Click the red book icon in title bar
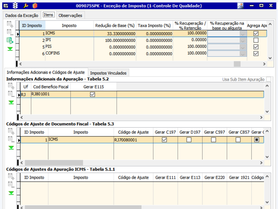Viewport: 278px width, 209px height. [x=35, y=6]
